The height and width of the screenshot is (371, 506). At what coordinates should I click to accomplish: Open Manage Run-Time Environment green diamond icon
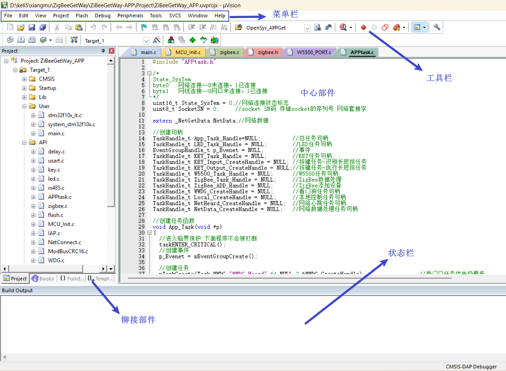192,40
